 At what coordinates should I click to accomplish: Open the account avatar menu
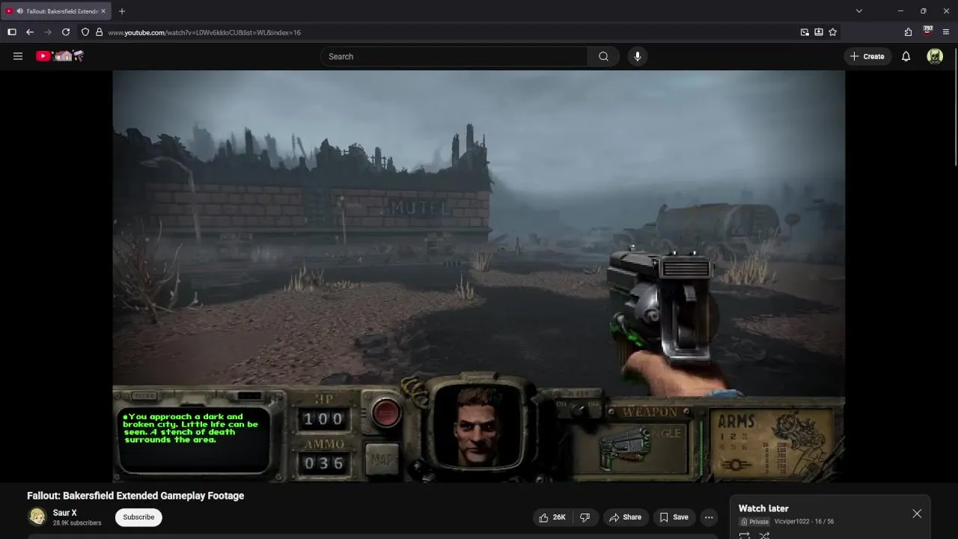(935, 56)
